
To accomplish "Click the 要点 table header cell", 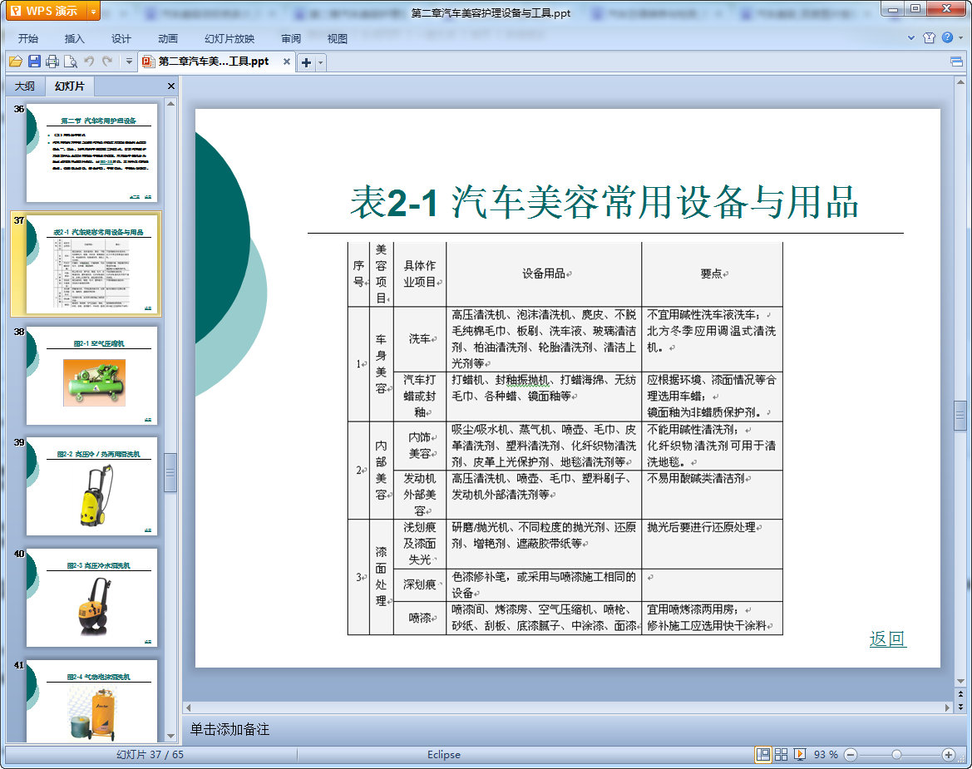I will [713, 274].
